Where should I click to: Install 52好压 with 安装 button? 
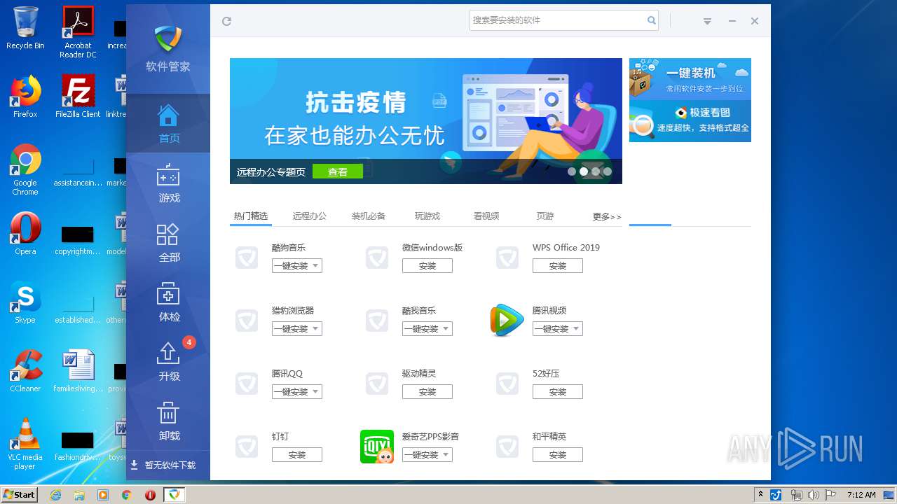(558, 392)
